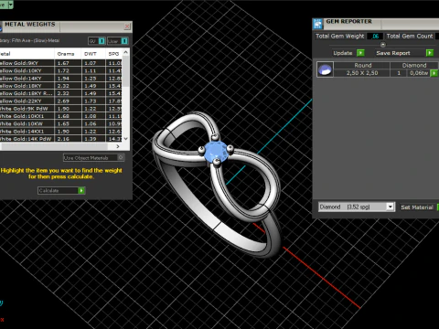Click the icon beside Use Object Materials

tap(121, 157)
